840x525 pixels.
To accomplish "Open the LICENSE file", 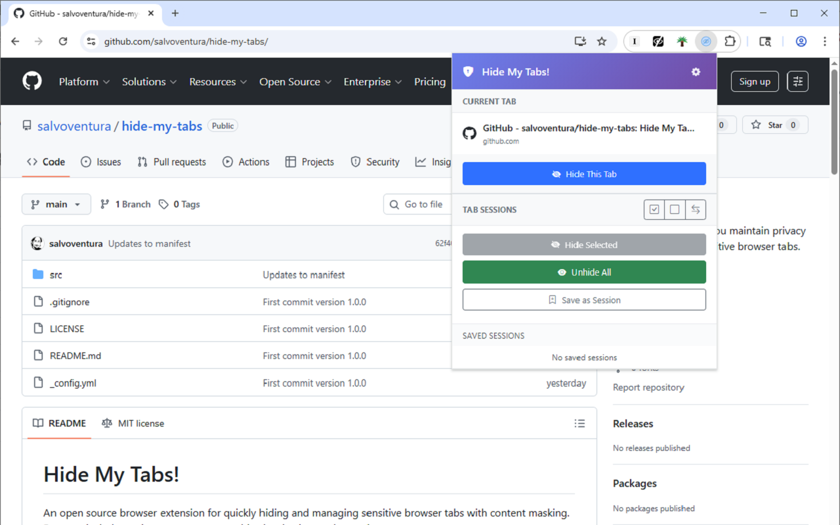I will 67,329.
